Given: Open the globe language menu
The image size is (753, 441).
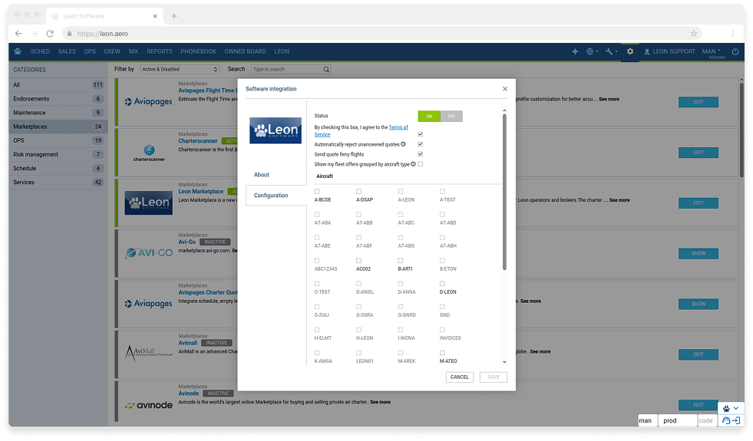Looking at the screenshot, I should 592,51.
